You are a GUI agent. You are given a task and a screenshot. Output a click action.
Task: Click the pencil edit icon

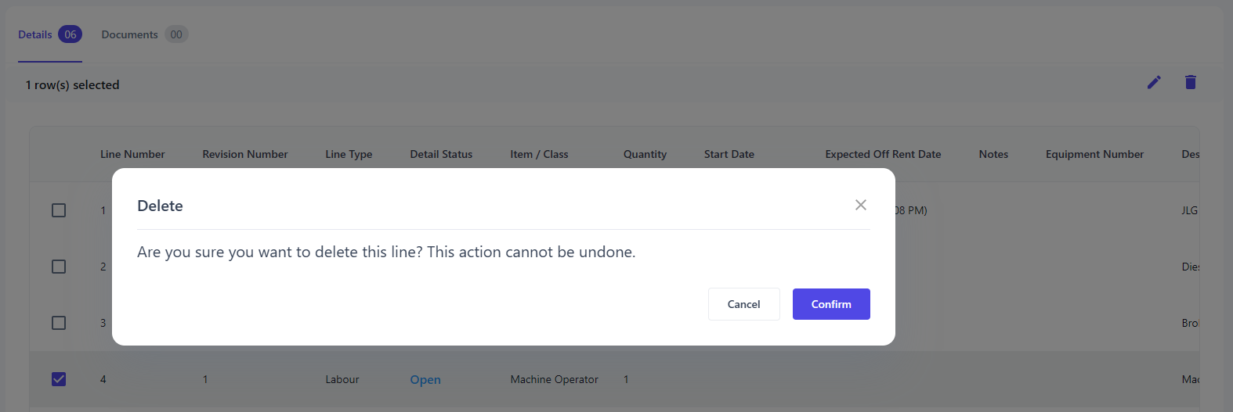click(1154, 82)
